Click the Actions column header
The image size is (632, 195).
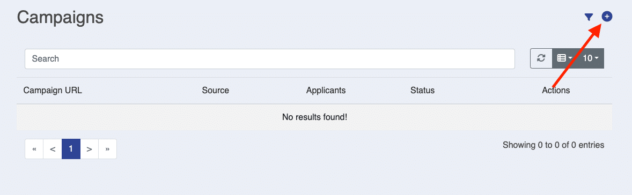point(556,91)
